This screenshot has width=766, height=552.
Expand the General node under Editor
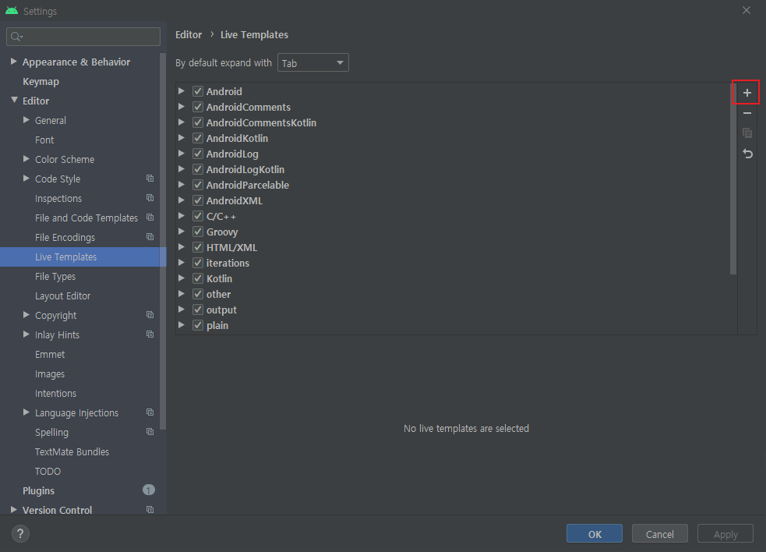pos(26,120)
